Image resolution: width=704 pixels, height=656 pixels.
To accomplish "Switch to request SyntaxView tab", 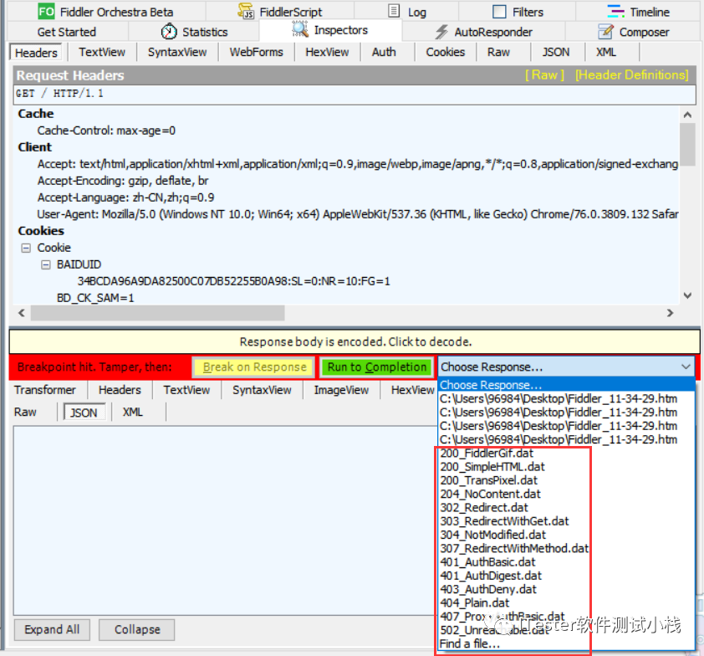I will [x=177, y=52].
